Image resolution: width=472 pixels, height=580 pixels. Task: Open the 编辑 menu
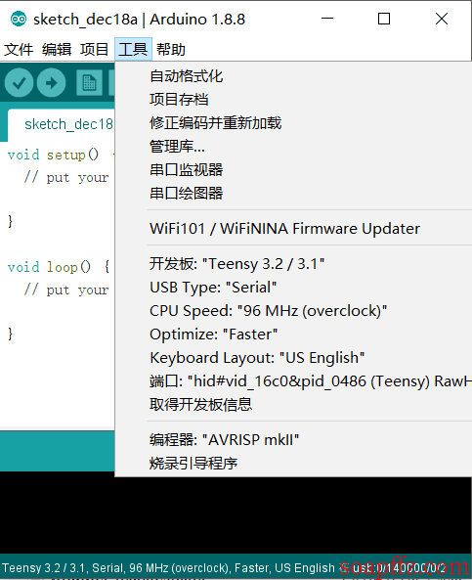[57, 49]
